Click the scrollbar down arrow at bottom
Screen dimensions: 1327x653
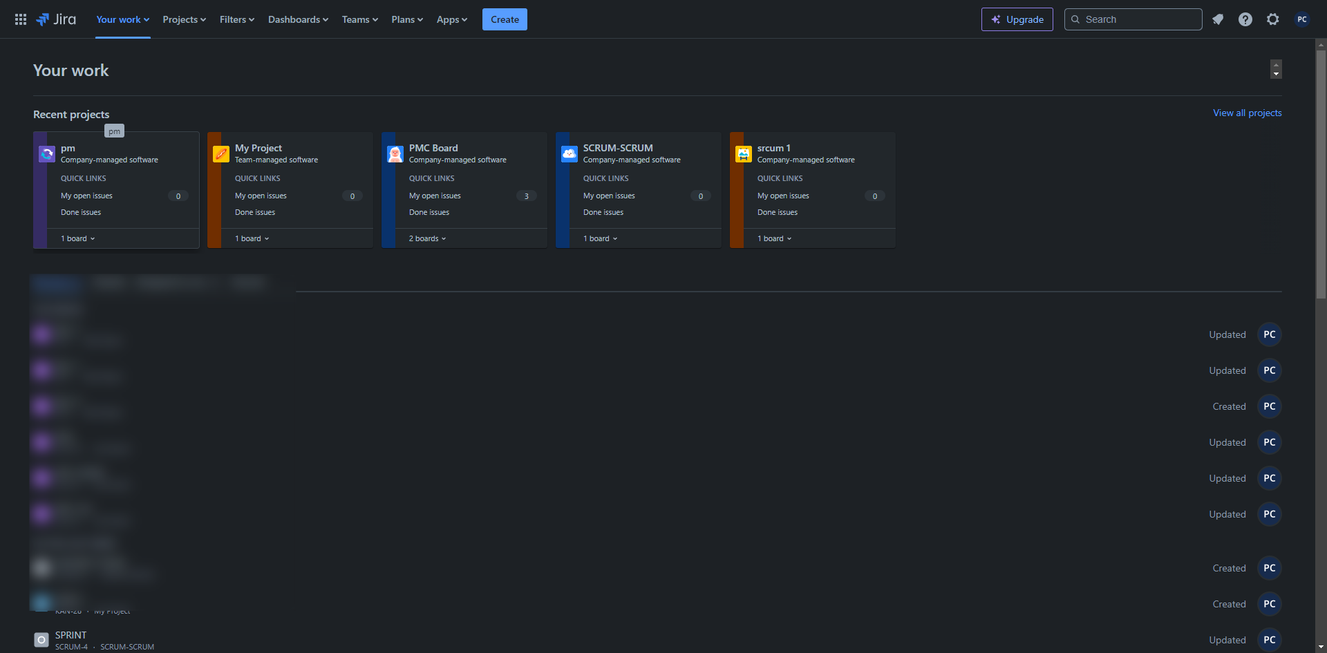[x=1321, y=647]
